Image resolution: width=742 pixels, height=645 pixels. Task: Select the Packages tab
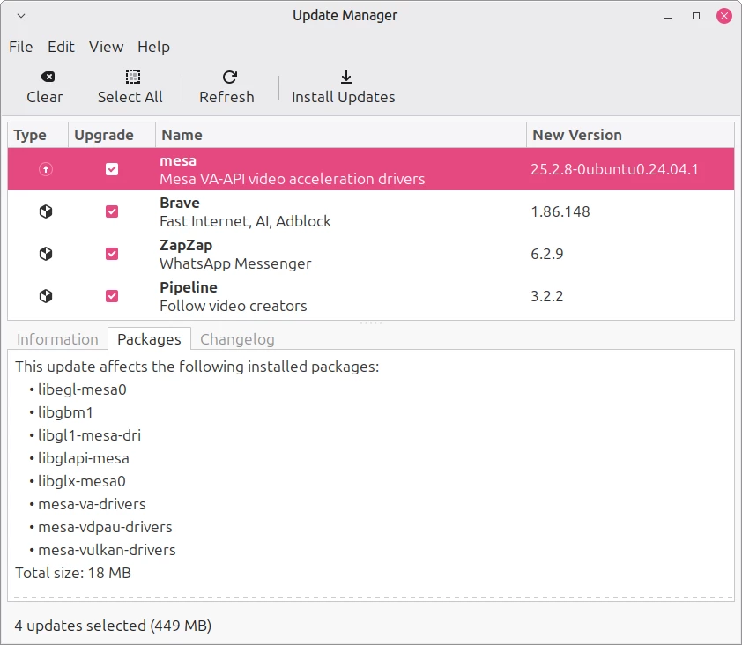149,339
